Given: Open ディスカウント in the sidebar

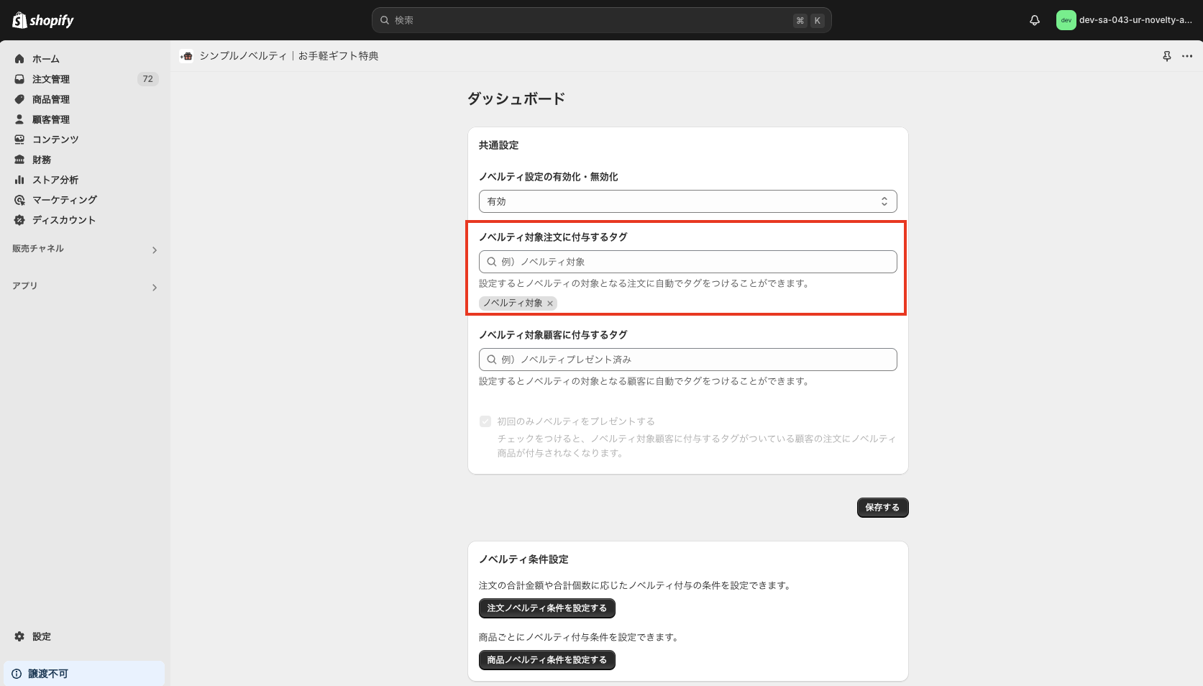Looking at the screenshot, I should click(x=63, y=219).
